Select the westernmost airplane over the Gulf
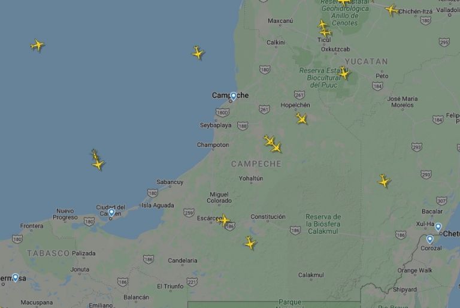The image size is (460, 308). (x=37, y=45)
